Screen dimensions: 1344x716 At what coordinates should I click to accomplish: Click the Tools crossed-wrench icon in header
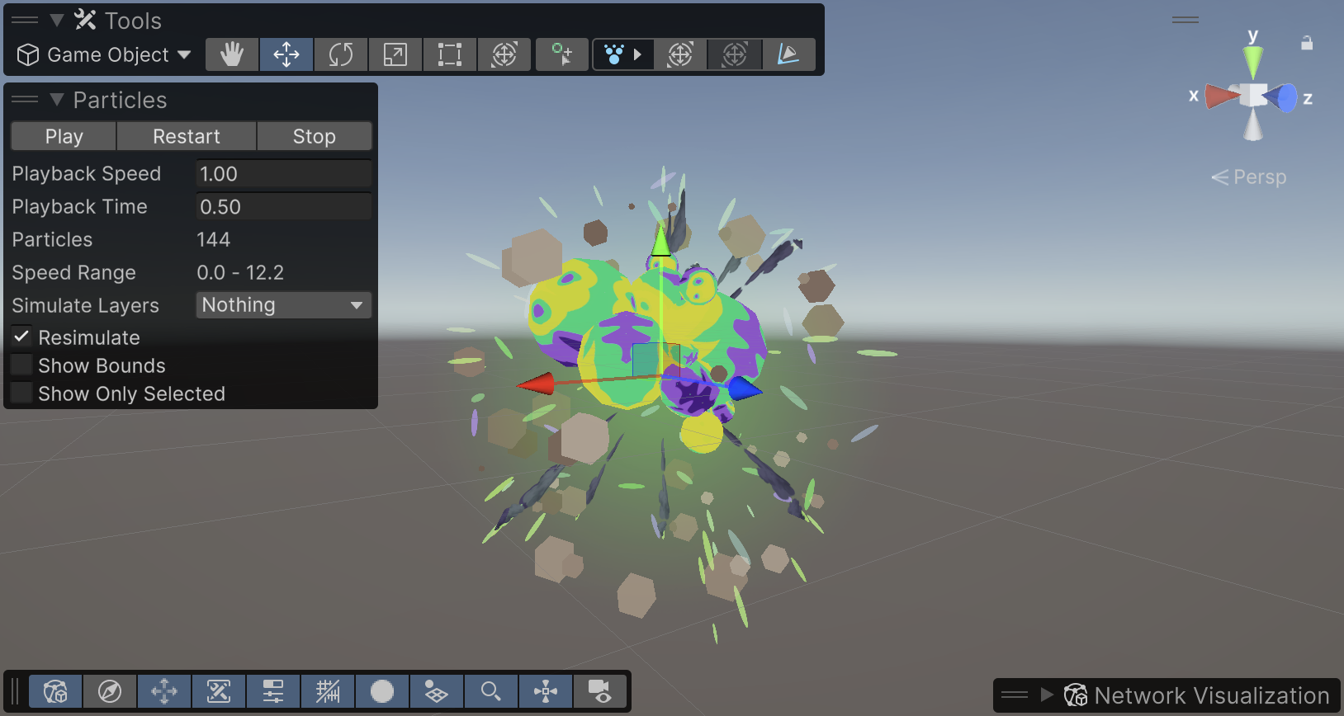click(x=85, y=20)
